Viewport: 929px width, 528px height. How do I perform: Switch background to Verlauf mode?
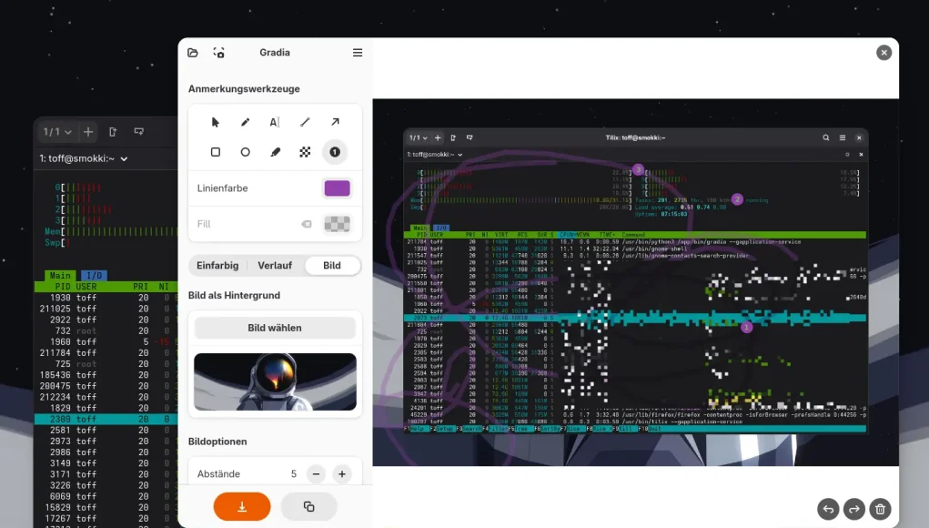[274, 266]
